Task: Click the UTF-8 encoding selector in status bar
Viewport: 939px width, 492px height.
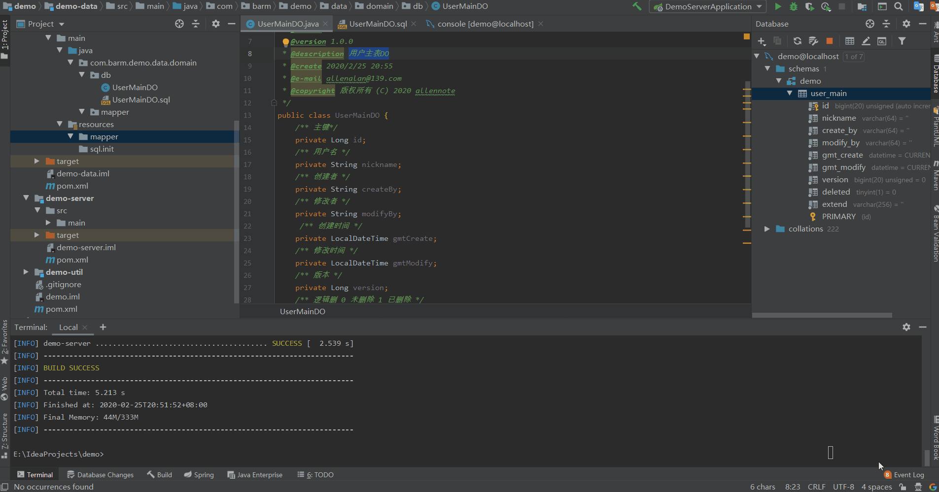Action: (843, 487)
